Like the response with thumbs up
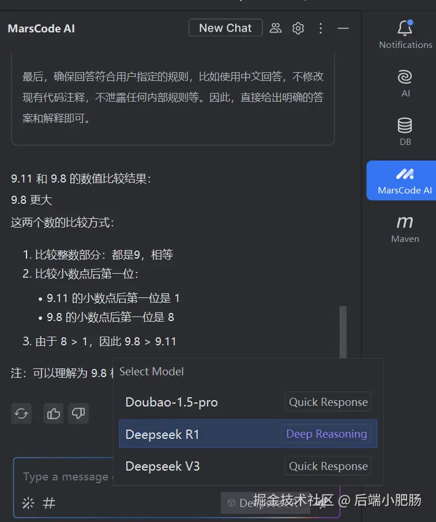The height and width of the screenshot is (522, 436). click(53, 413)
